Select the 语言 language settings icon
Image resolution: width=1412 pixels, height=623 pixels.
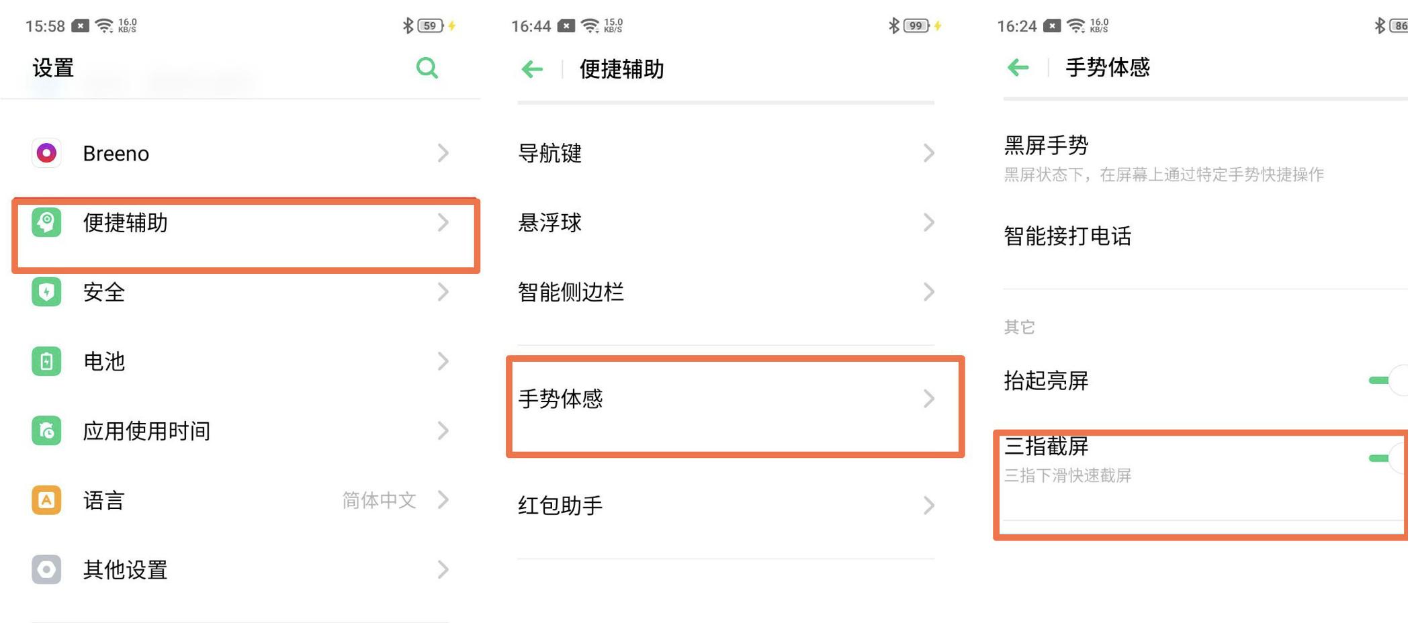[45, 500]
